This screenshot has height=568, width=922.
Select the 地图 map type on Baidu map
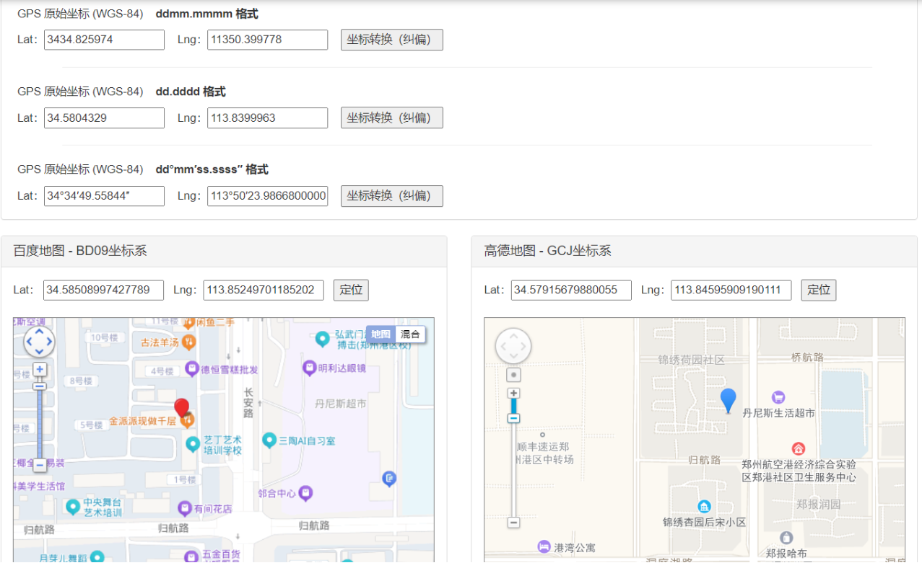pos(380,334)
